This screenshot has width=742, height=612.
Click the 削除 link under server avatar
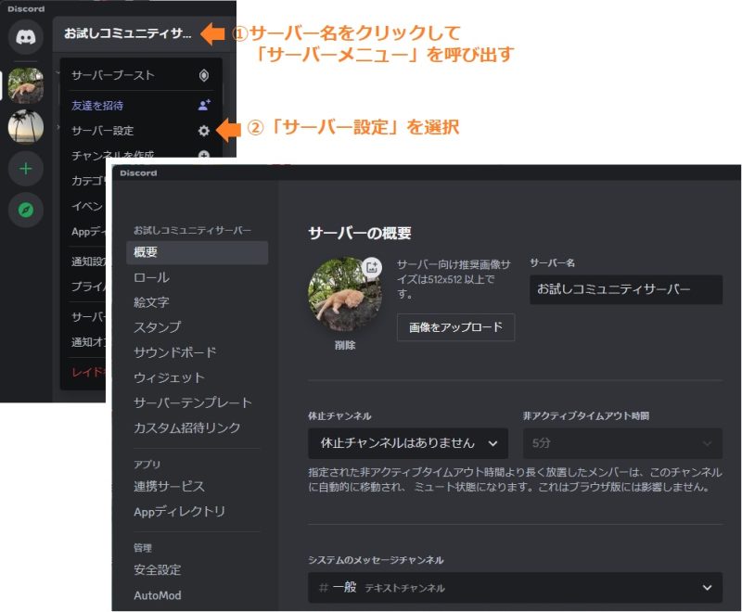(345, 345)
